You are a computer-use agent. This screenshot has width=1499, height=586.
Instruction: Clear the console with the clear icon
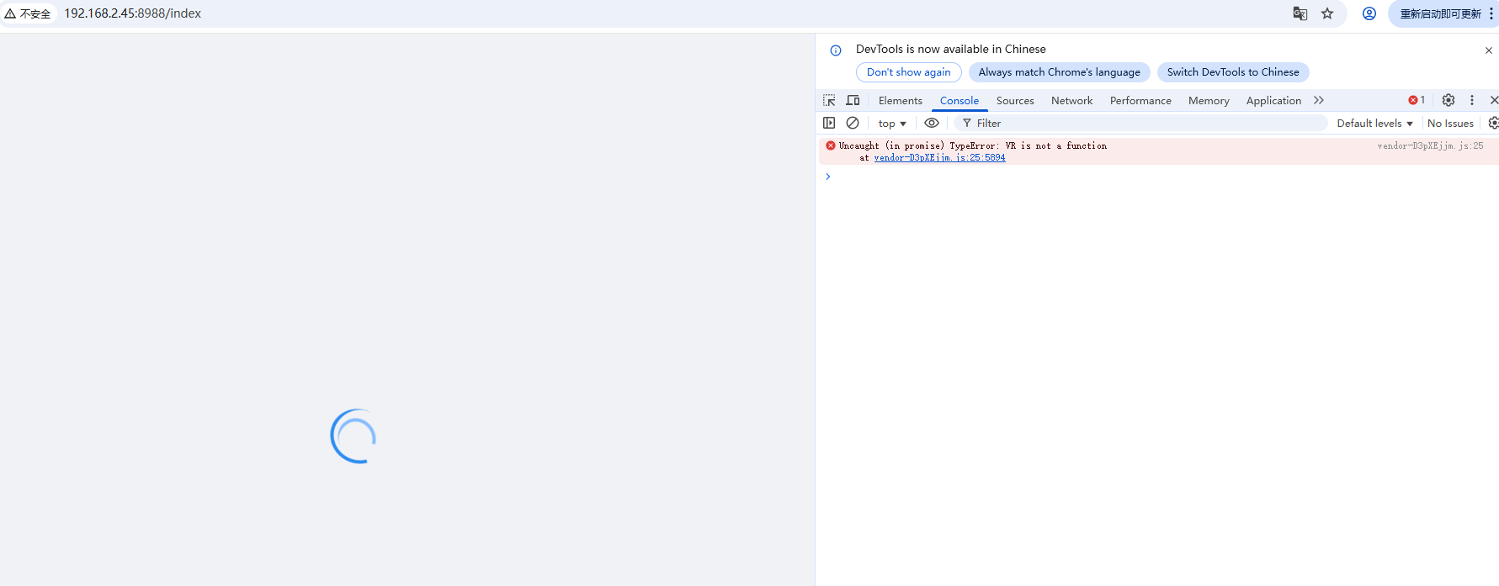pyautogui.click(x=853, y=123)
